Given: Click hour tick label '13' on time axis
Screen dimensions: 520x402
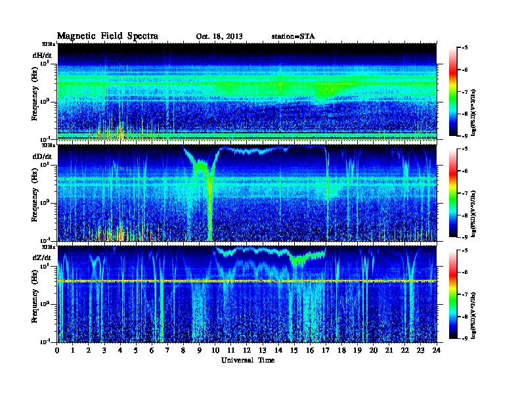Looking at the screenshot, I should (x=263, y=350).
